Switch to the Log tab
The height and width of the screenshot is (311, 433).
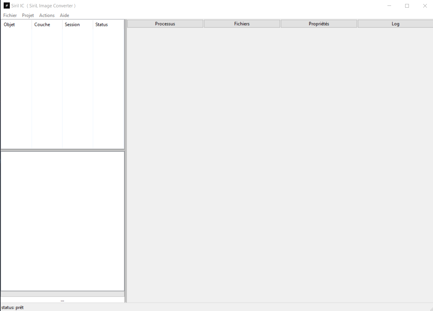(x=395, y=24)
